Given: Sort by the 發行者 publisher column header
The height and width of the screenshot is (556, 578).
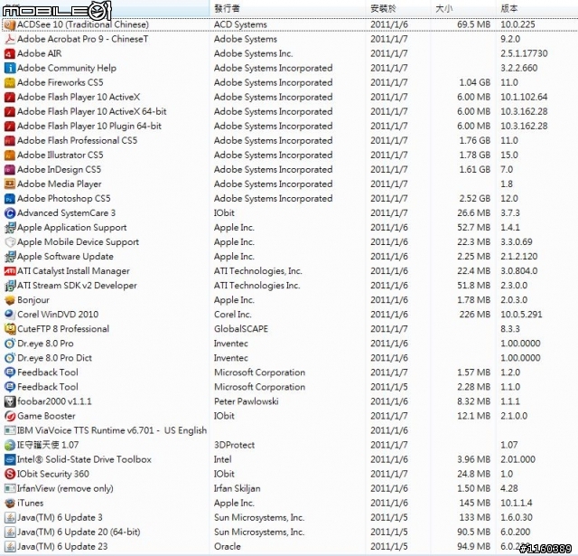Looking at the screenshot, I should [x=227, y=8].
